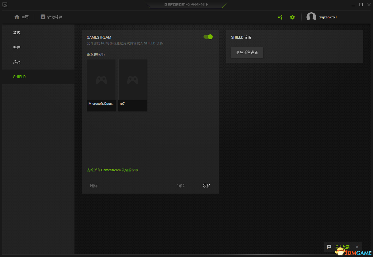Open the share icon in top bar

point(280,17)
